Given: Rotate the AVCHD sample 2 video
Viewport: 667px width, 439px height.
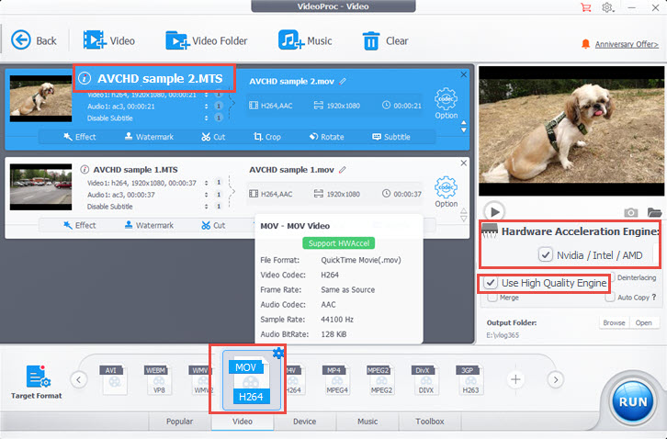Looking at the screenshot, I should [x=326, y=137].
